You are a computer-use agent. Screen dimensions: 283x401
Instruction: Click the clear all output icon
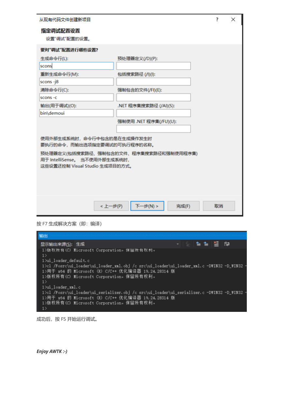click(x=216, y=244)
